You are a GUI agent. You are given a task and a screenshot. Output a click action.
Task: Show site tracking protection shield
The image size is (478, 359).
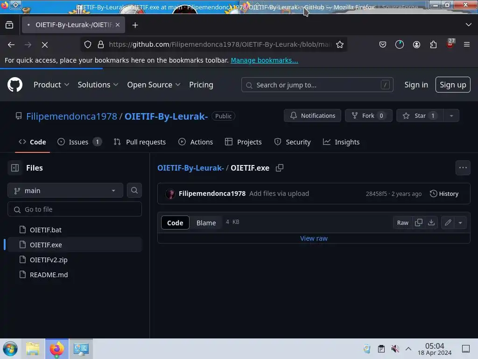[88, 44]
